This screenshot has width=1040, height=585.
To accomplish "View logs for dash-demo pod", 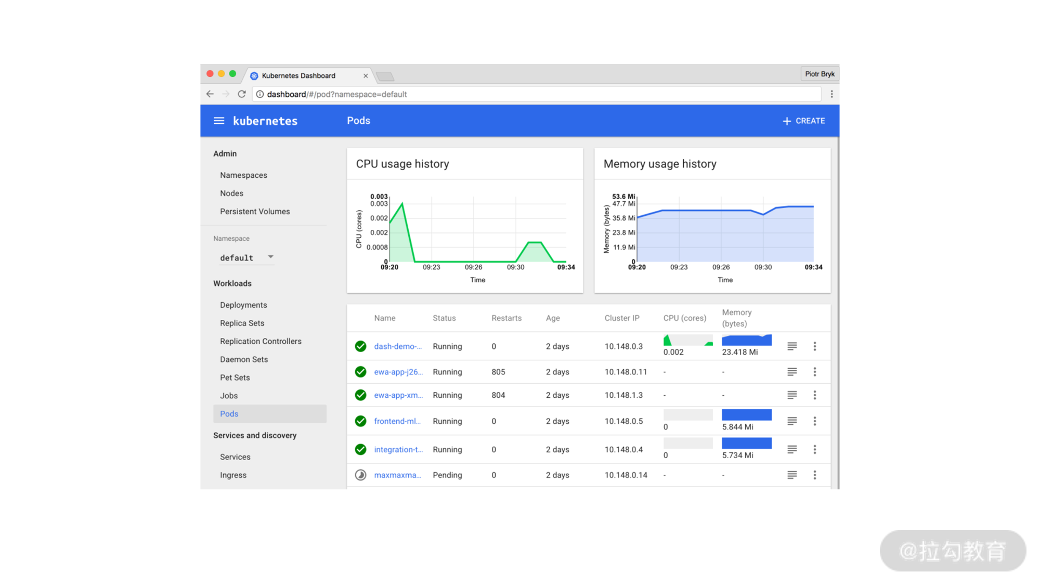I will pyautogui.click(x=792, y=346).
